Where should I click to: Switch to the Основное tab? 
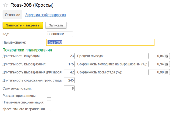tap(13, 15)
